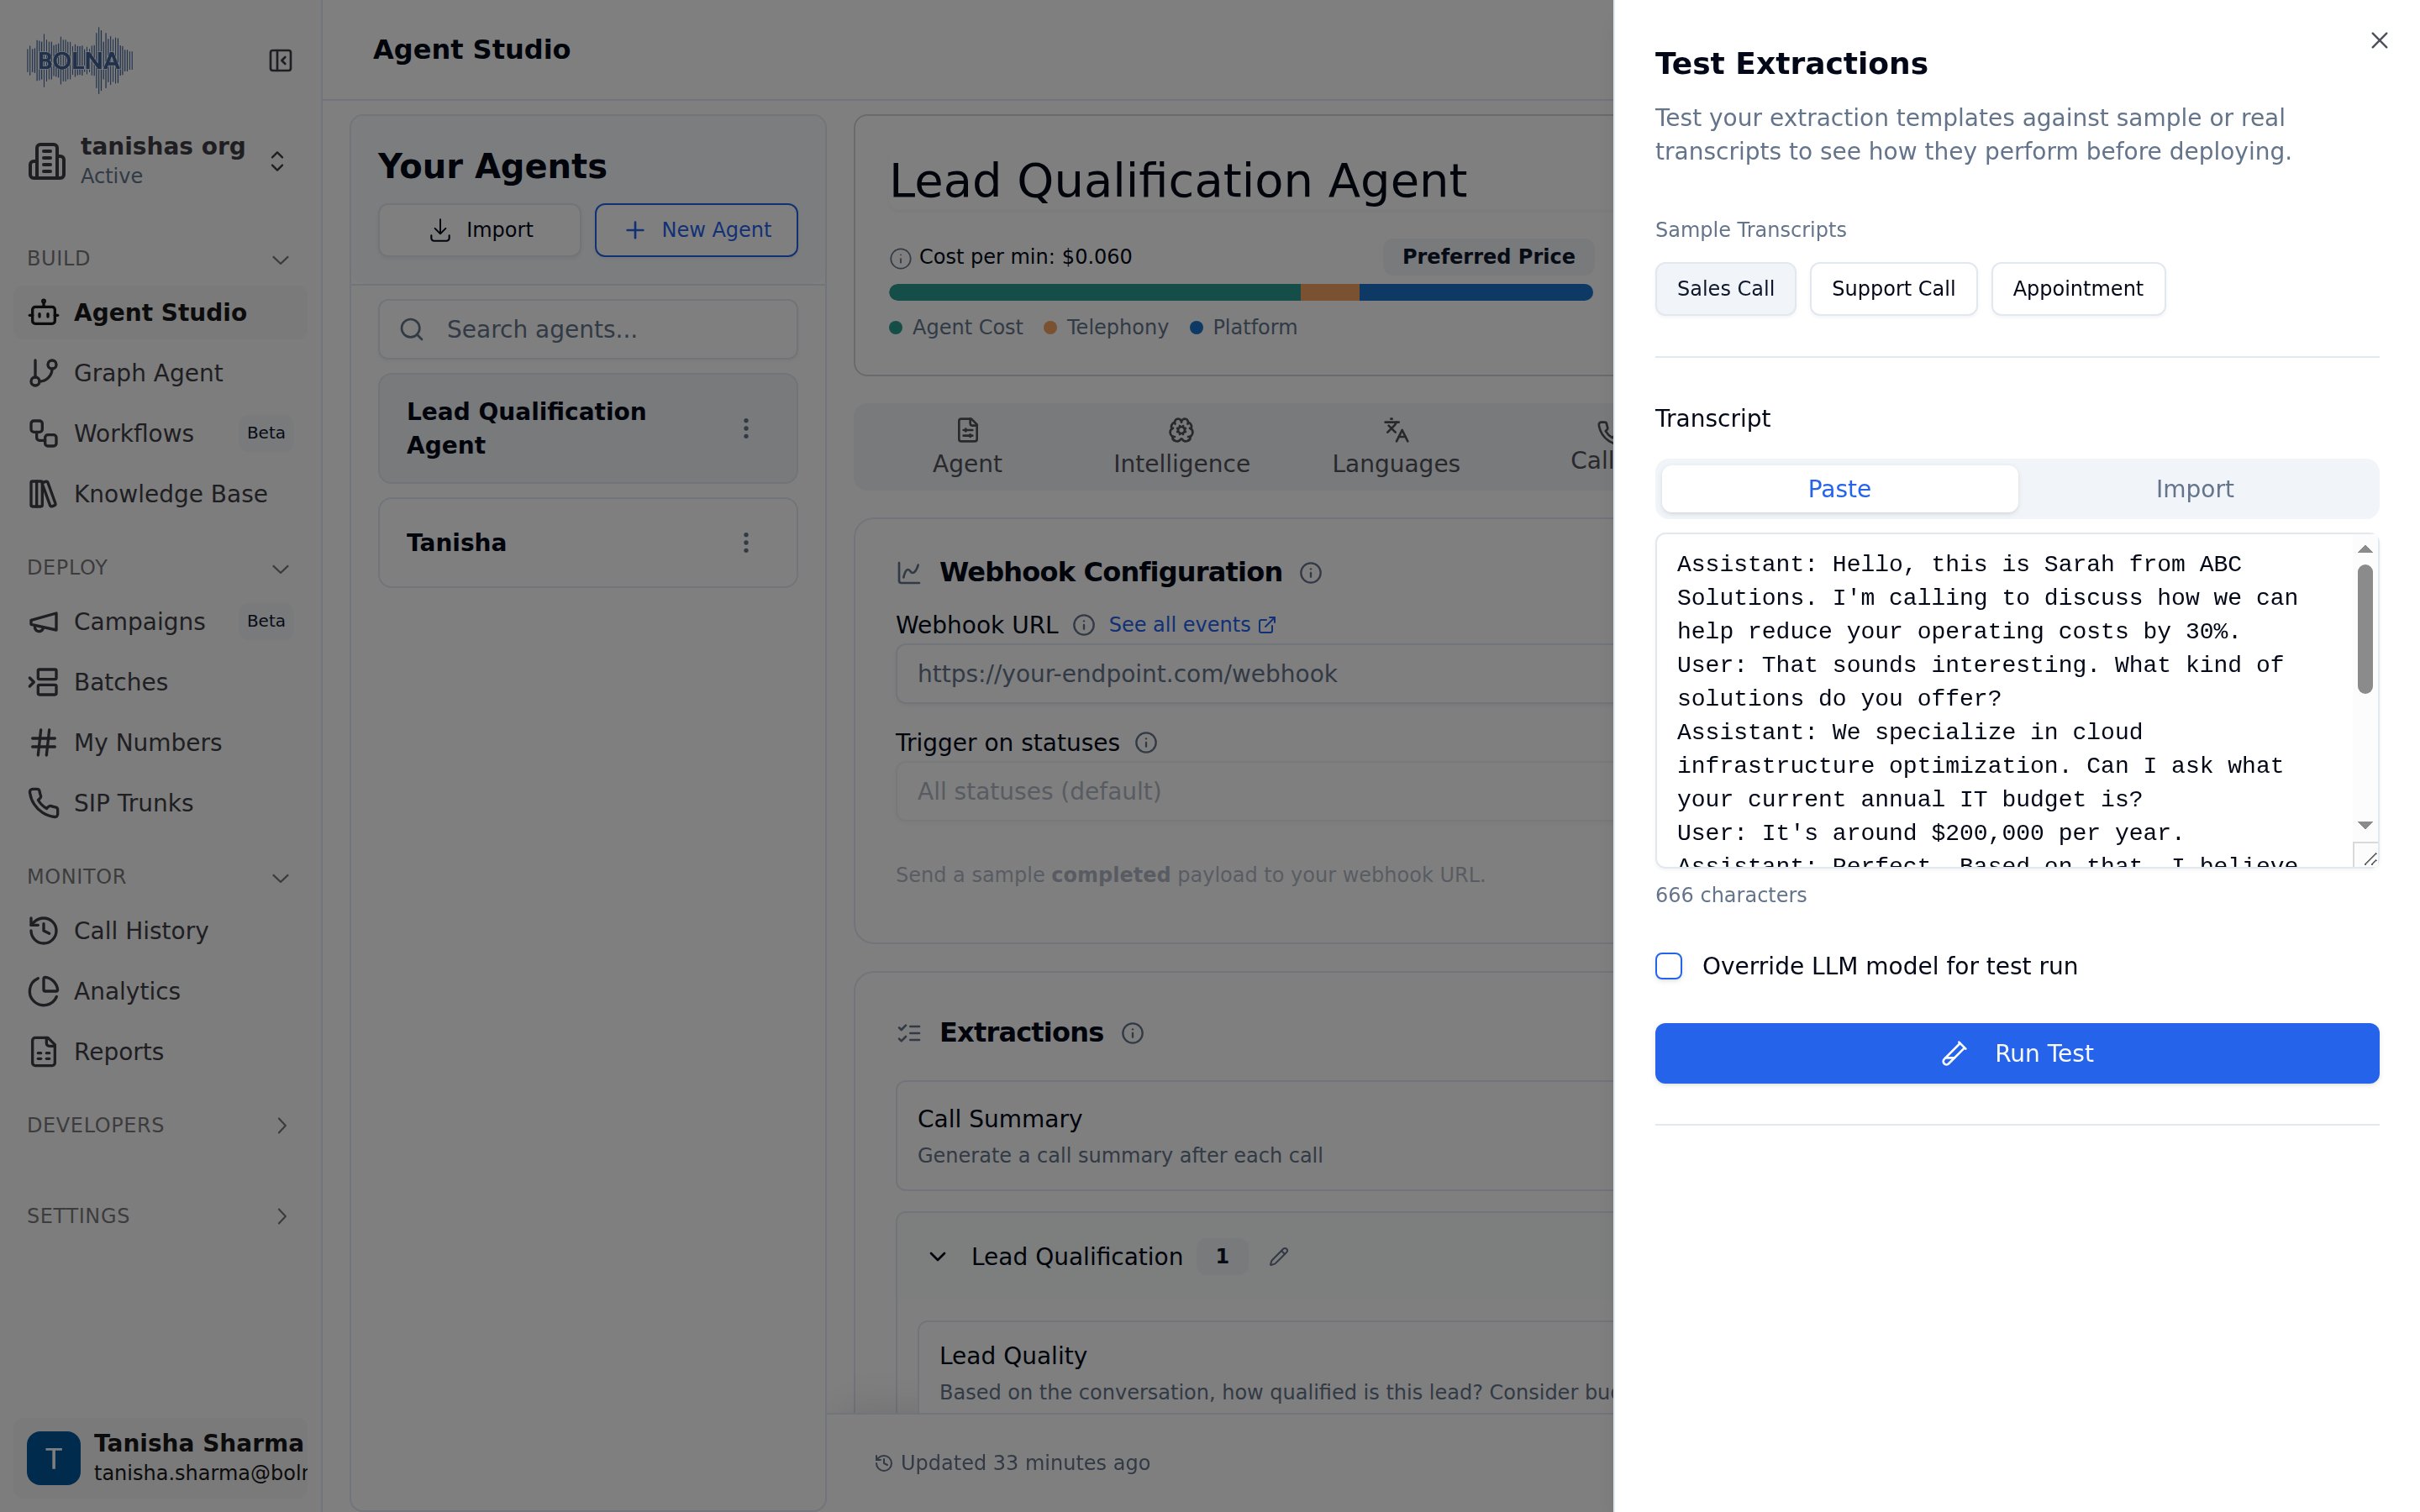
Task: Open Tanisha agent options menu
Action: pyautogui.click(x=746, y=543)
